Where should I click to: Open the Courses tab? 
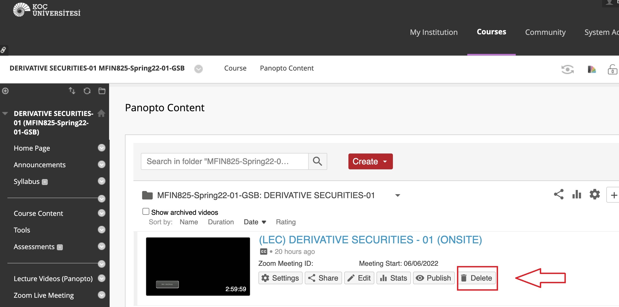pos(491,32)
